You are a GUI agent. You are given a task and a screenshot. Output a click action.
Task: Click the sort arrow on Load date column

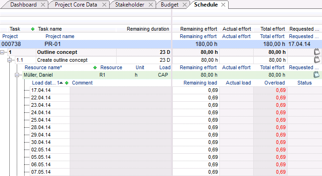[61, 83]
